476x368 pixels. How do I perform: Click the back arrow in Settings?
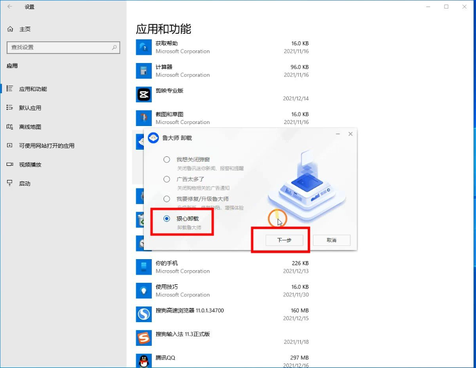click(x=10, y=7)
